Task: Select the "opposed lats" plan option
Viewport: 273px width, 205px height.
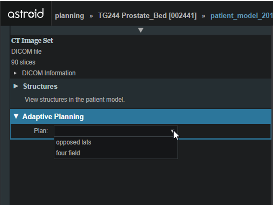Action: [x=73, y=142]
